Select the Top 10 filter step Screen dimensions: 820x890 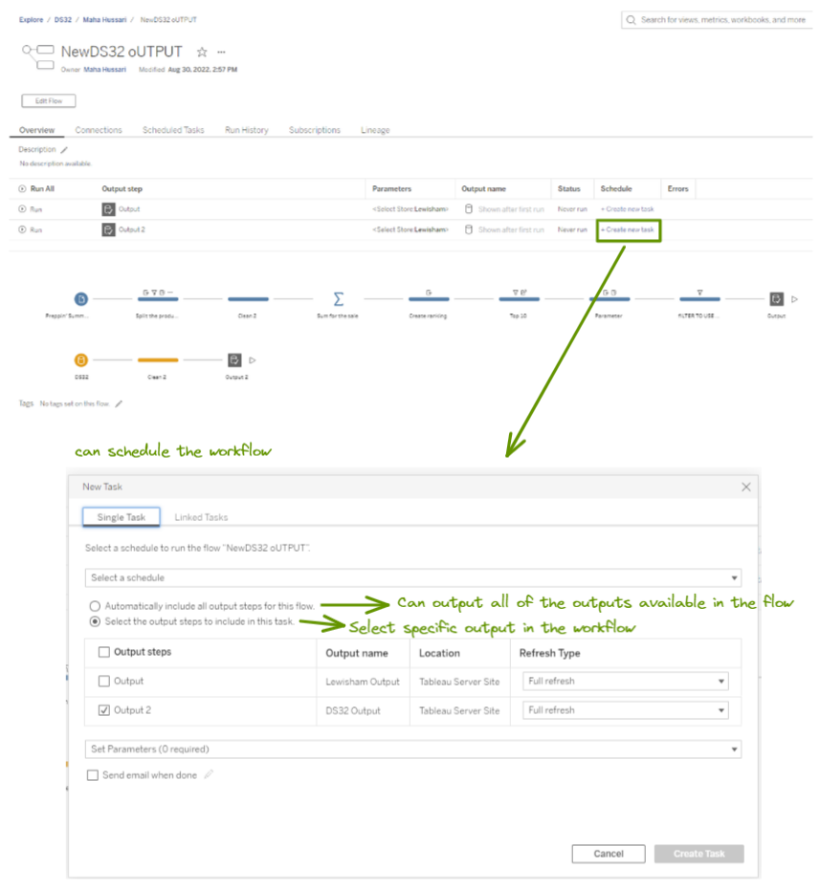point(519,298)
